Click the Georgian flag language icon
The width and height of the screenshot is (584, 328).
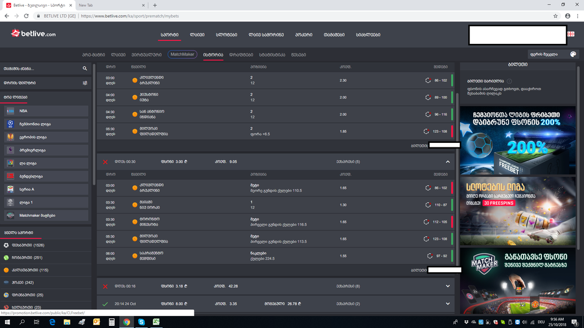click(570, 35)
